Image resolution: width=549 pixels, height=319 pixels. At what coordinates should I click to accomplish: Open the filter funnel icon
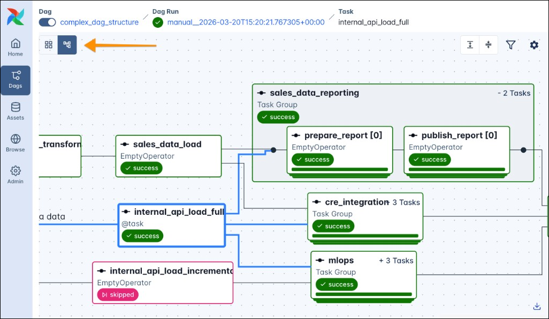[x=510, y=45]
